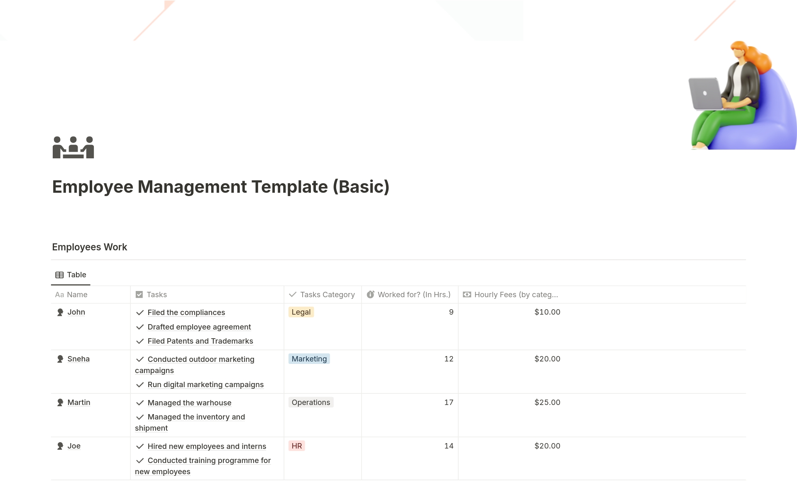
Task: Click the money icon in the Hourly Fees column
Action: click(x=467, y=294)
